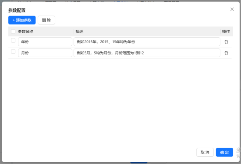
Task: Click the description field starting with 例如5月
Action: tap(147, 53)
